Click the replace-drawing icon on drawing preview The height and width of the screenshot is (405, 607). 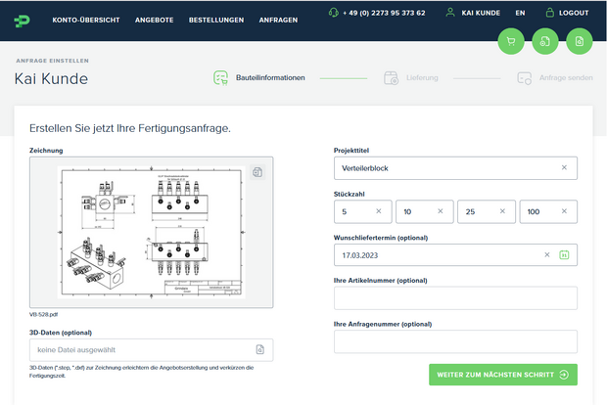tap(257, 172)
